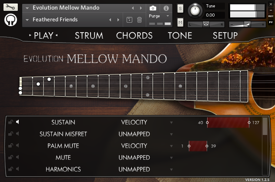
Task: Save the Feathered Friends snapshot
Action: (130, 20)
